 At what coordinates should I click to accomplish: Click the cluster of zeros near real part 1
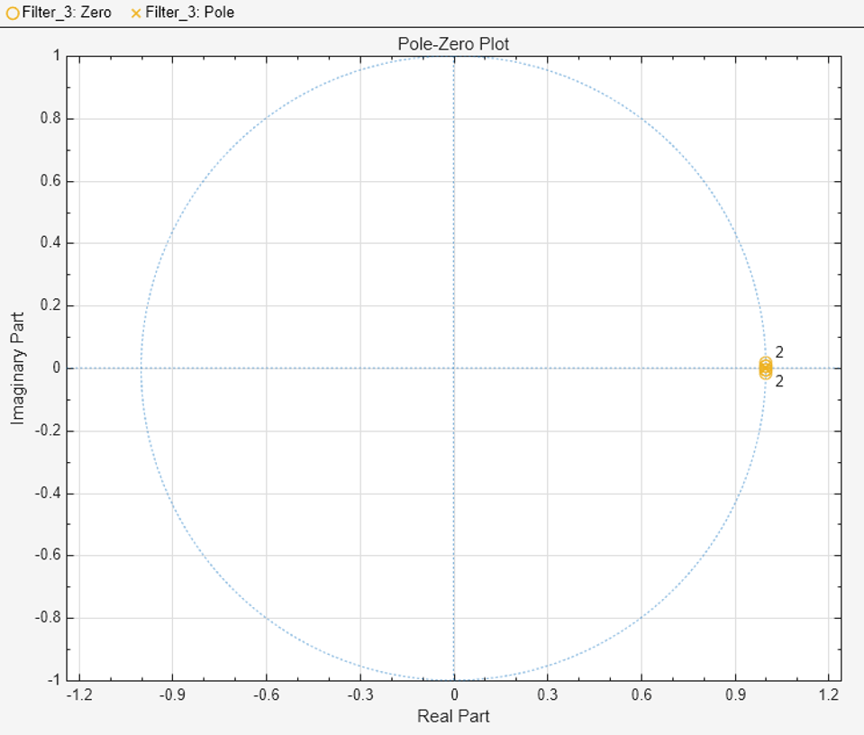pyautogui.click(x=766, y=367)
